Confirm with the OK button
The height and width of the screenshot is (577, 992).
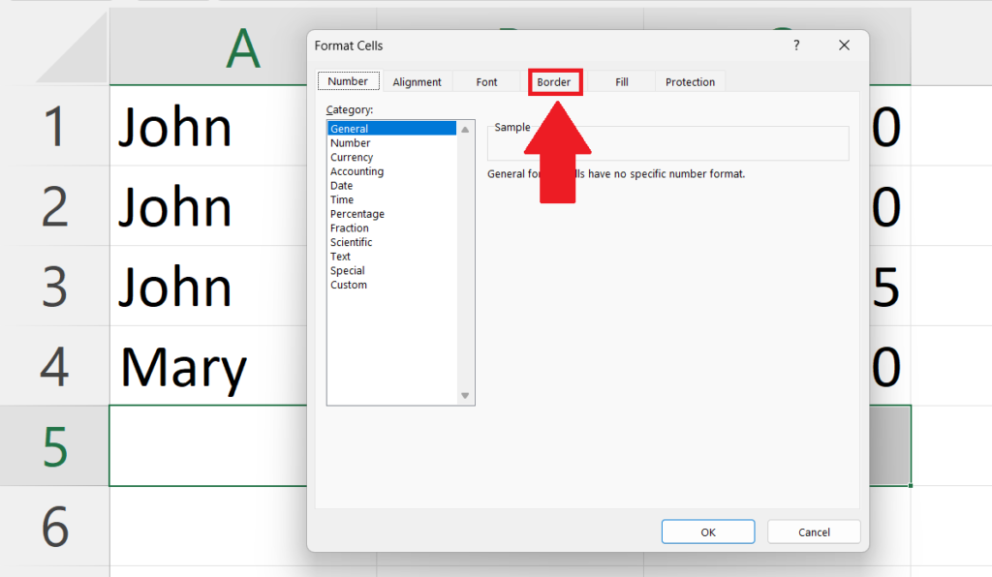pyautogui.click(x=708, y=532)
